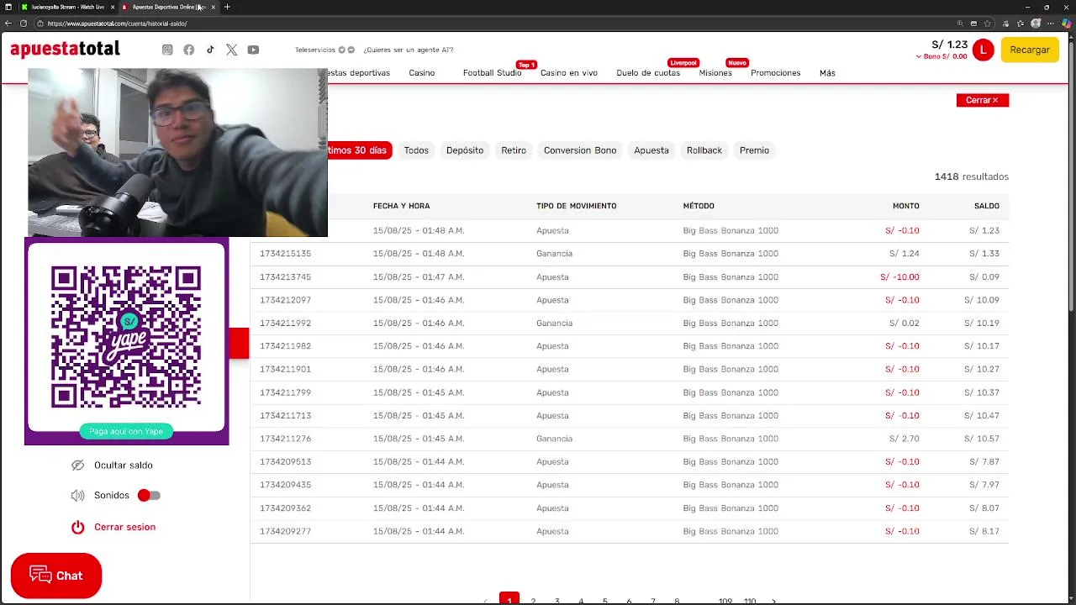The width and height of the screenshot is (1076, 605).
Task: Go to Casino en vivo
Action: pyautogui.click(x=569, y=73)
